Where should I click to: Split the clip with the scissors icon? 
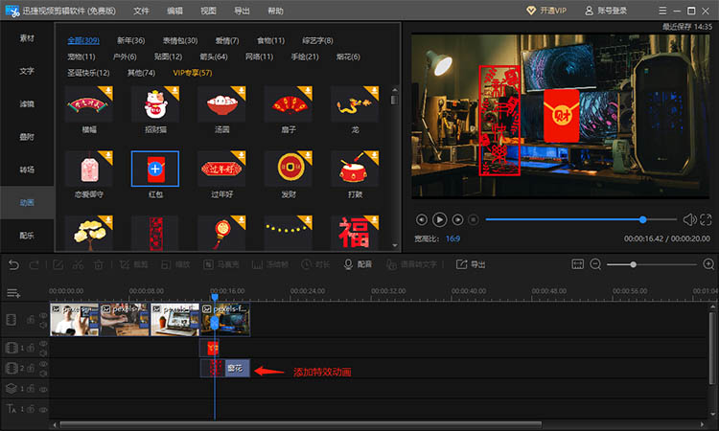point(78,264)
